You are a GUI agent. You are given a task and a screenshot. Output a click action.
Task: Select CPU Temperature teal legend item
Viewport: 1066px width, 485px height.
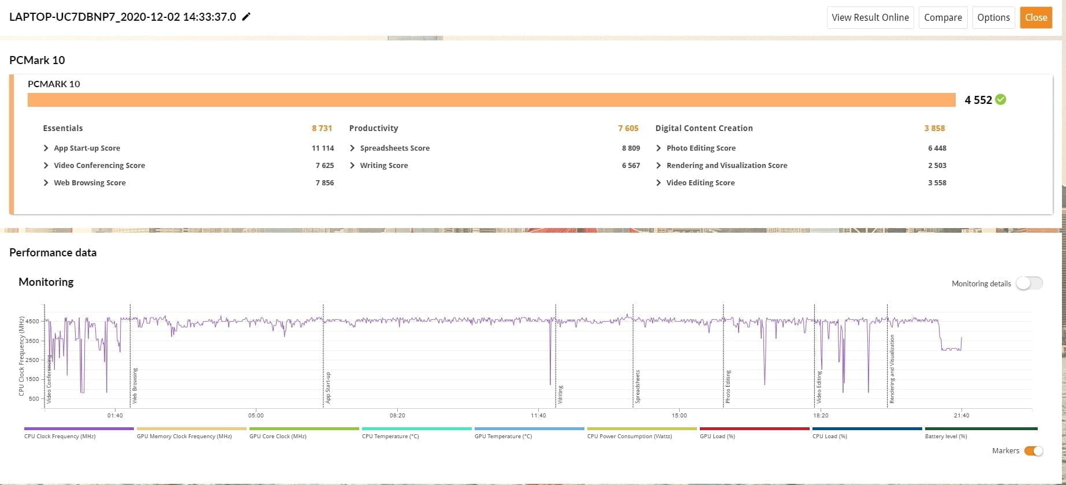click(416, 429)
